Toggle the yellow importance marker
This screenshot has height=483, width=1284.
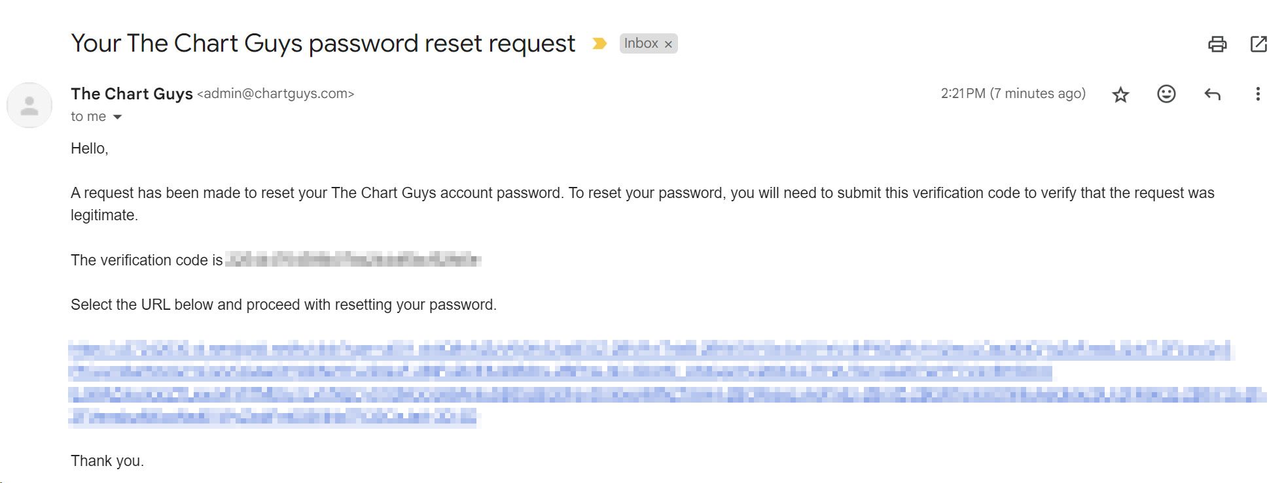[599, 44]
